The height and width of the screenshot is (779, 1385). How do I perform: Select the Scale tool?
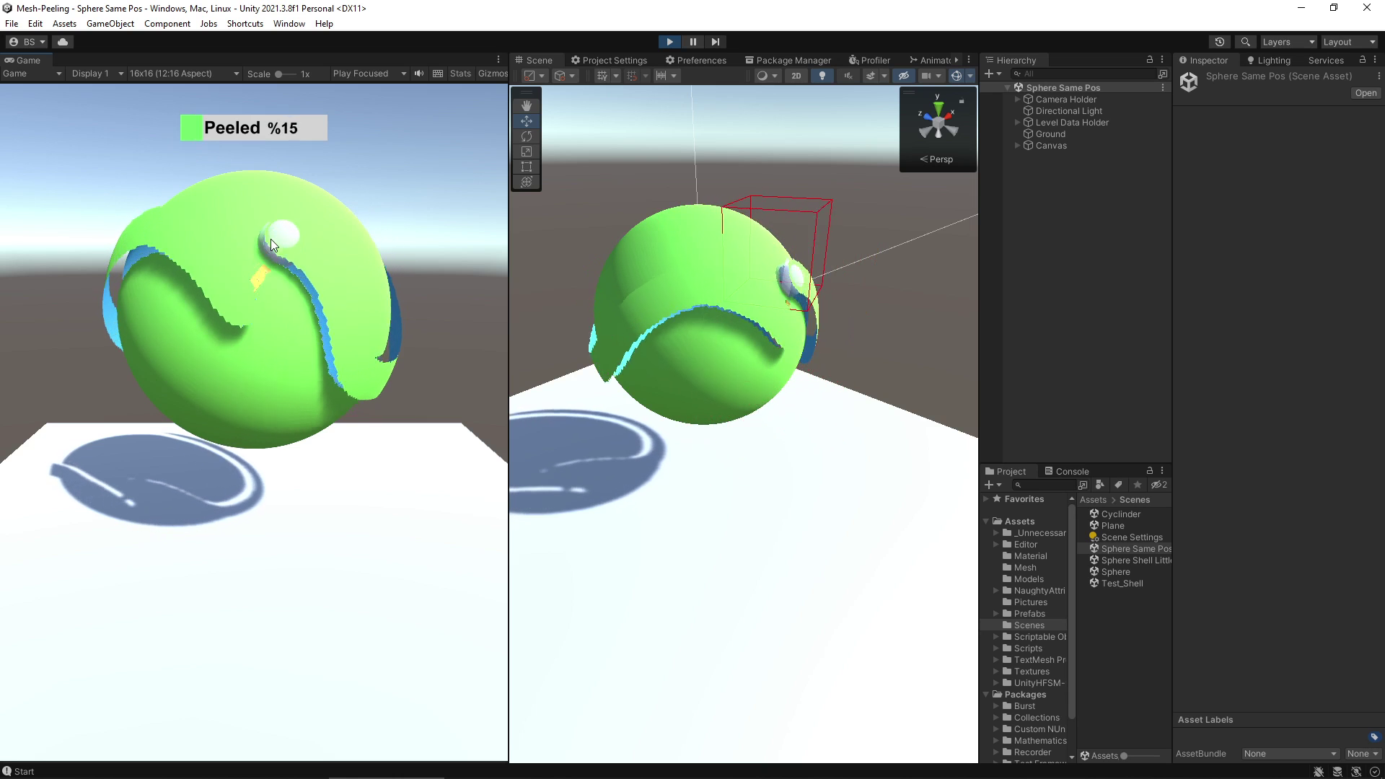tap(526, 151)
